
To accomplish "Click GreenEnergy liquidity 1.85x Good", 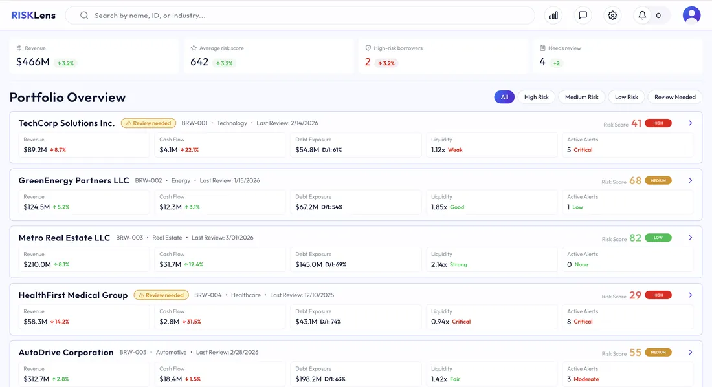I will [x=447, y=207].
